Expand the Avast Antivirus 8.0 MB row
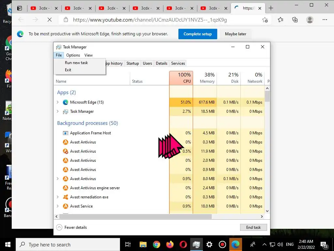This screenshot has width=334, height=251. 57,179
